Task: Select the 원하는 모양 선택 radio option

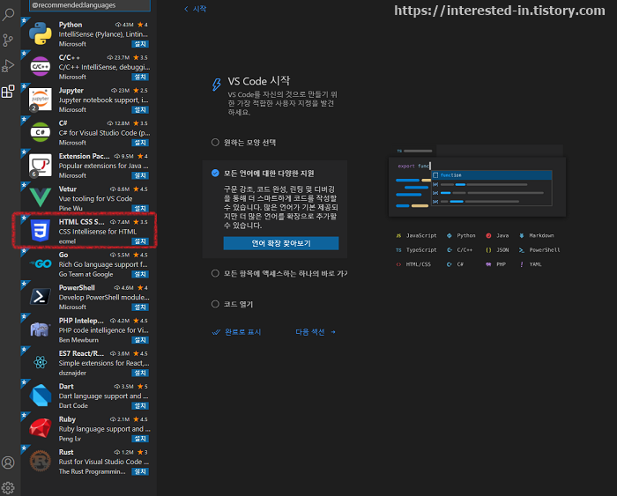Action: [x=215, y=142]
